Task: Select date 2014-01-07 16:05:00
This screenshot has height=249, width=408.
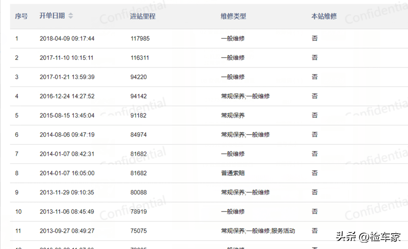Action: coord(67,173)
